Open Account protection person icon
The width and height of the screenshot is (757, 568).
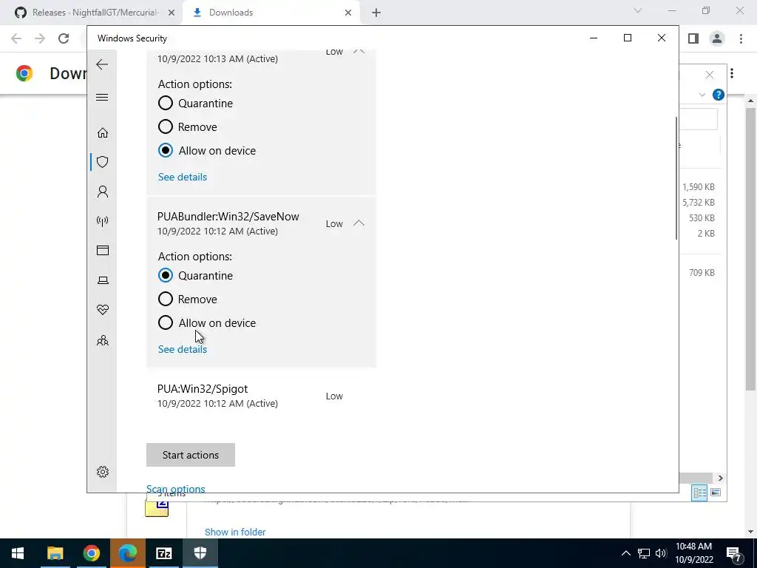pos(102,192)
